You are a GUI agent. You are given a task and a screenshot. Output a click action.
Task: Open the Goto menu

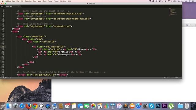(45, 1)
